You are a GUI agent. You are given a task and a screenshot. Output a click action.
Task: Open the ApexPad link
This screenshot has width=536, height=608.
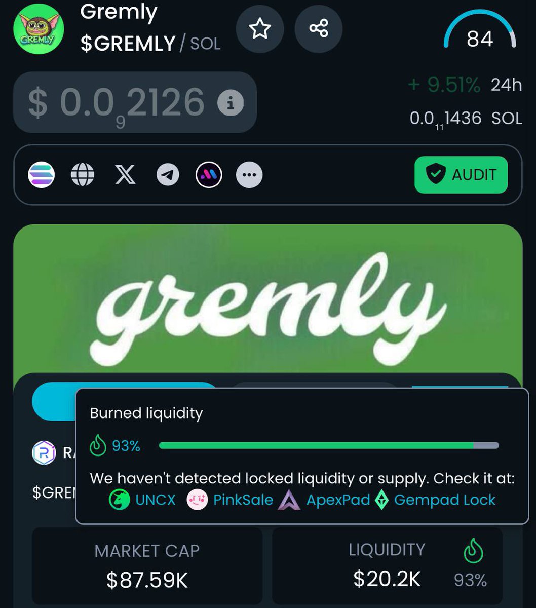tap(324, 500)
